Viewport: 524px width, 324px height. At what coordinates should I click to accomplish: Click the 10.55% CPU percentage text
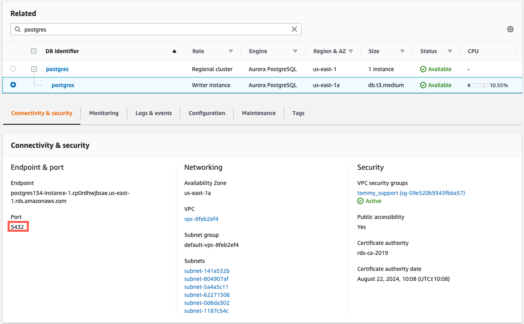pyautogui.click(x=499, y=85)
